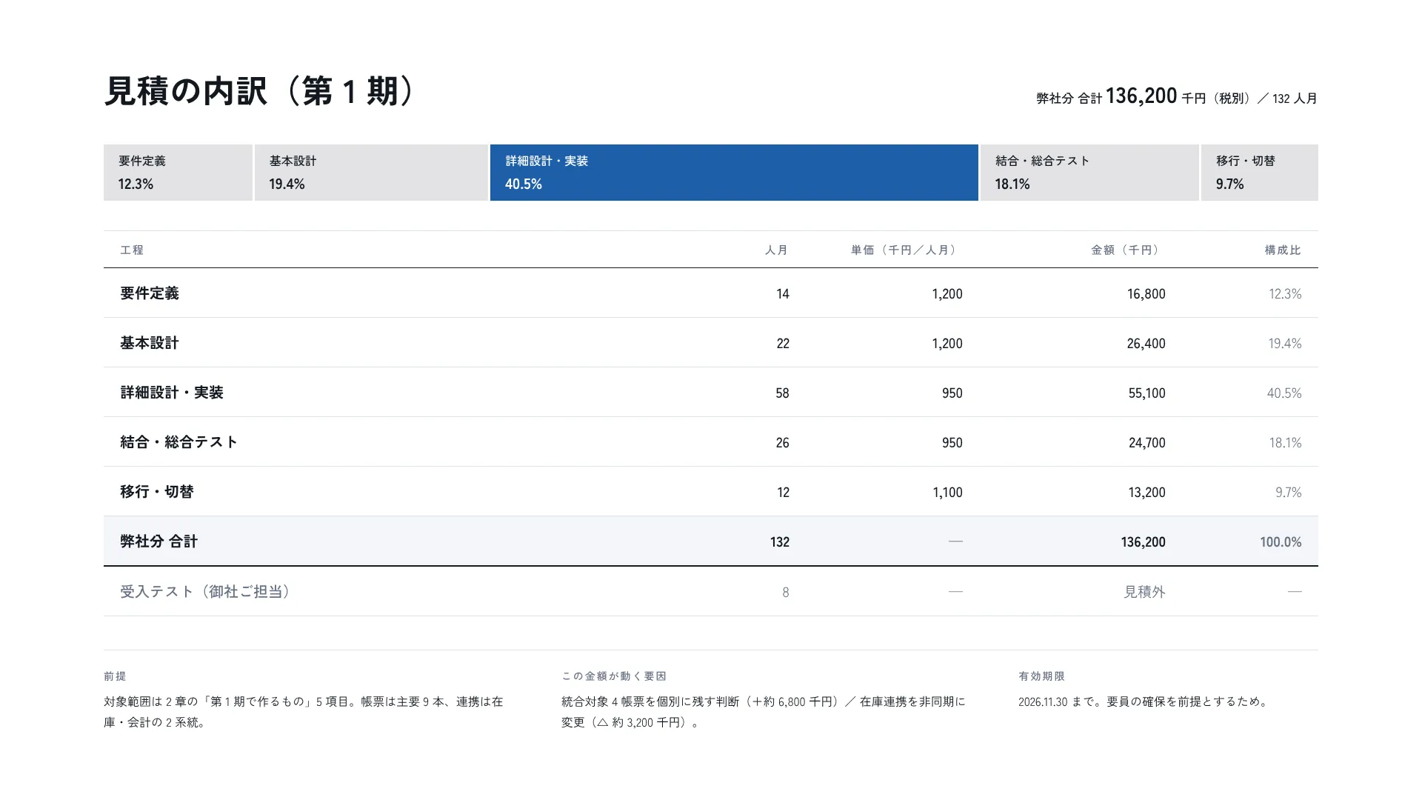Click the unit price 1,200 in 要件定義 row
1422x800 pixels.
point(947,294)
